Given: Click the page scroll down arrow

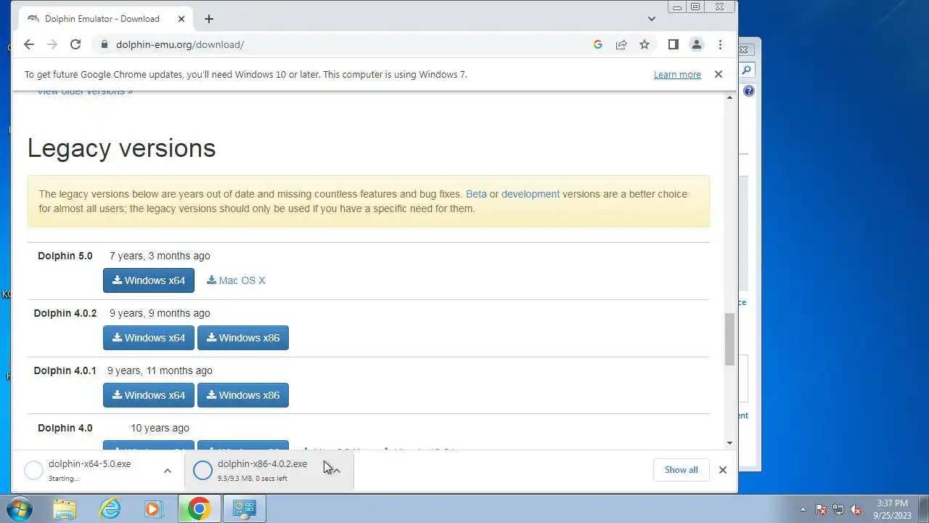Looking at the screenshot, I should pos(729,443).
